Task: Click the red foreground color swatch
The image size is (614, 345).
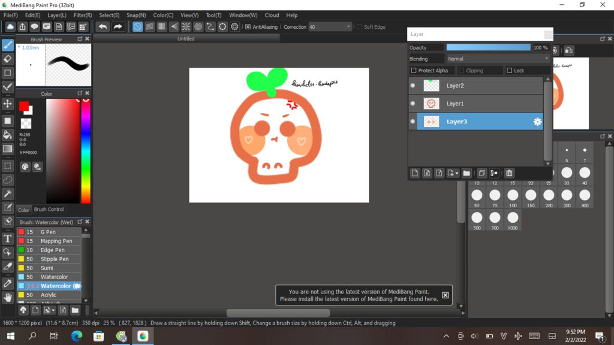Action: tap(24, 106)
